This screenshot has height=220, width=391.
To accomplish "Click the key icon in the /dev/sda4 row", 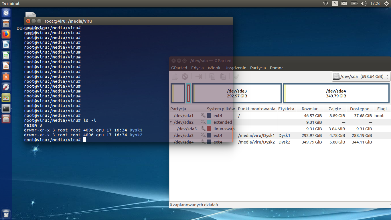I will (x=203, y=142).
